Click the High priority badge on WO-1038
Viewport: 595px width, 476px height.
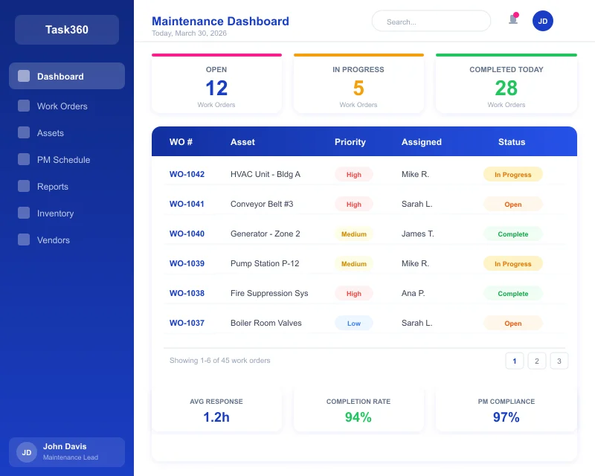tap(353, 293)
